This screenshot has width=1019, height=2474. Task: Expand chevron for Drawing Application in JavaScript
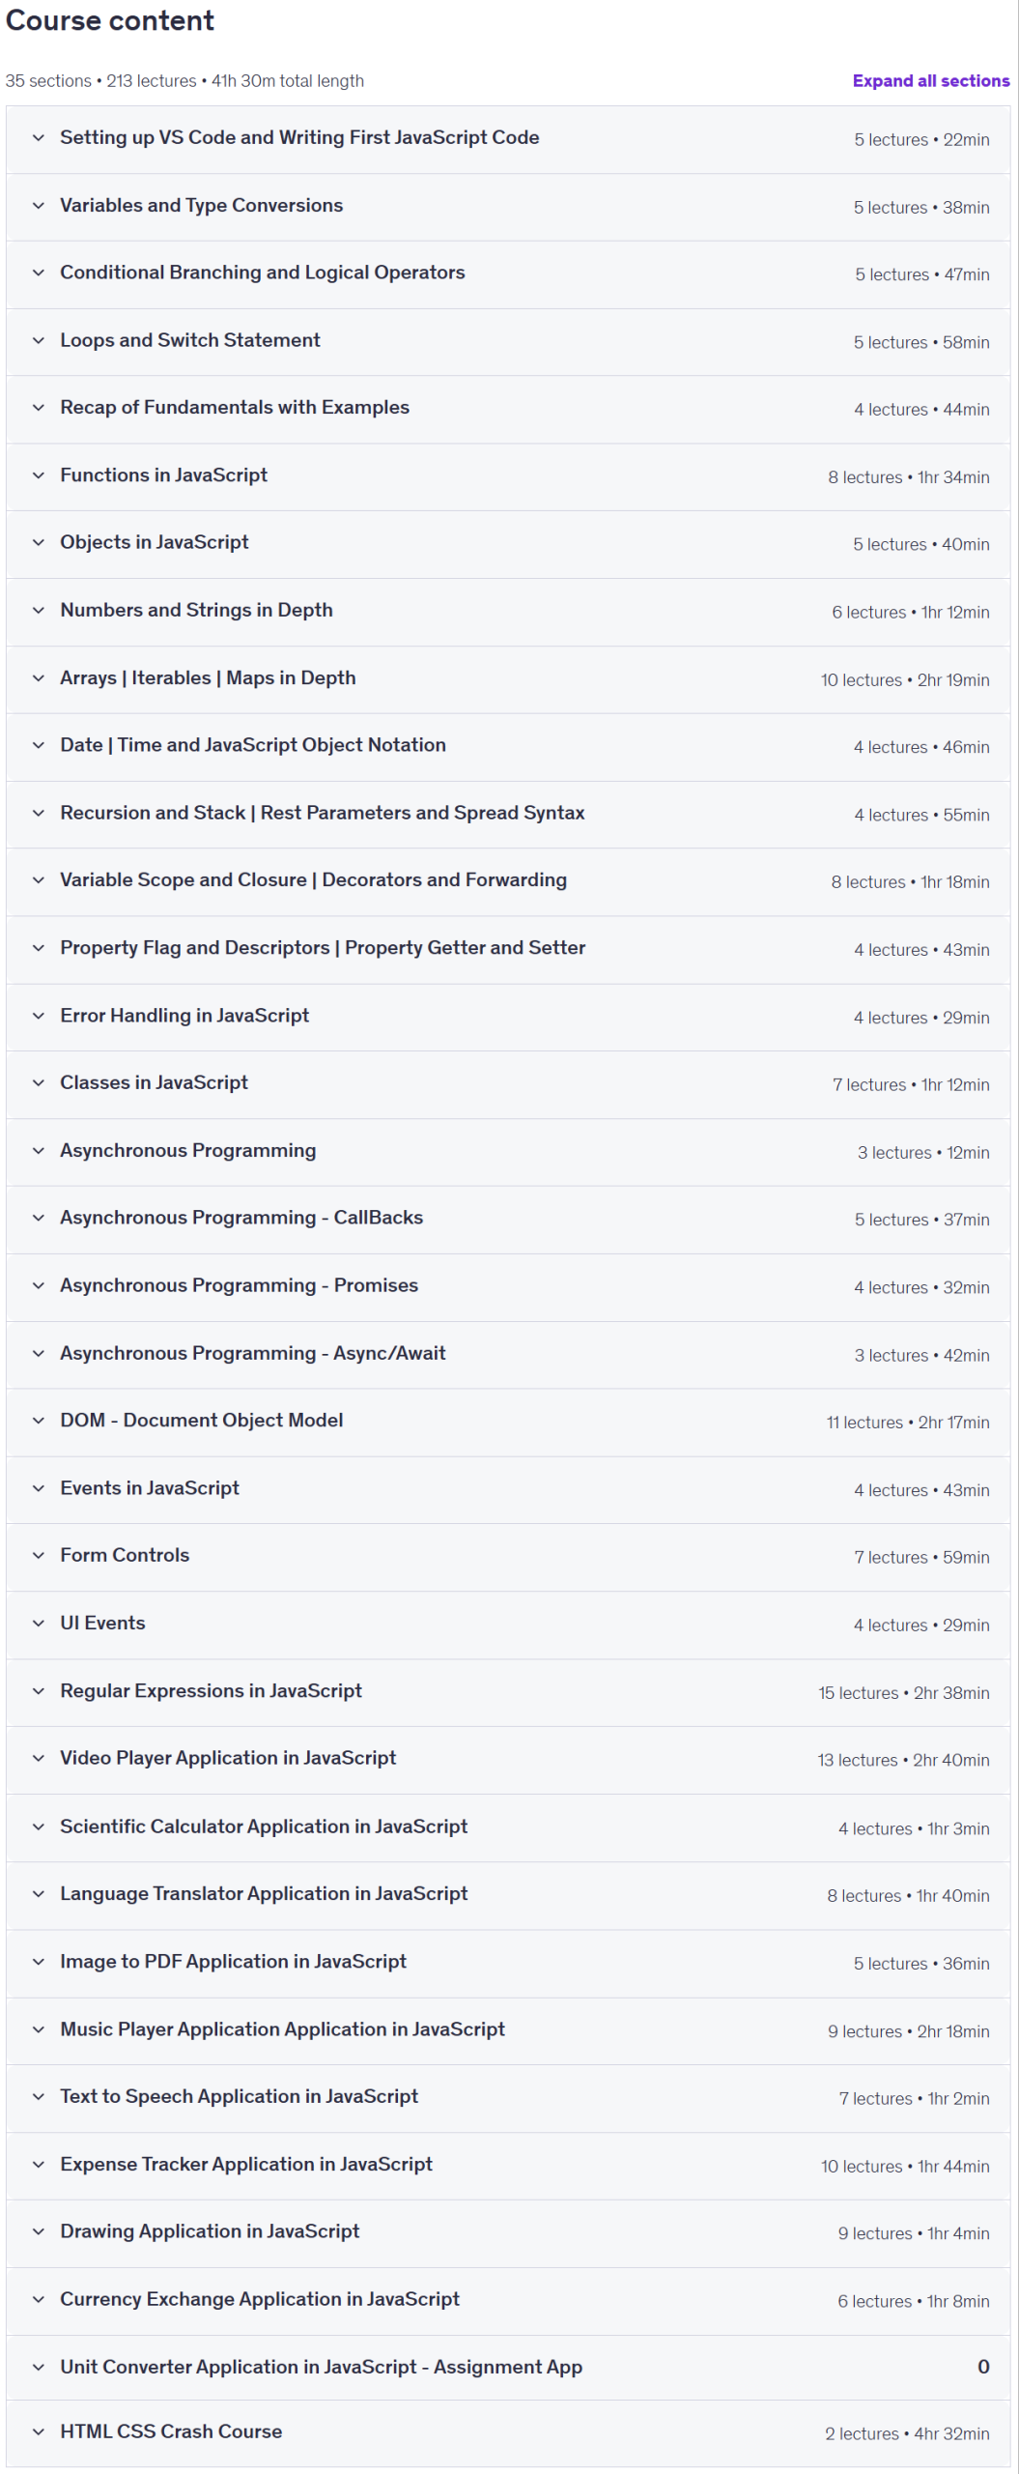[x=39, y=2231]
